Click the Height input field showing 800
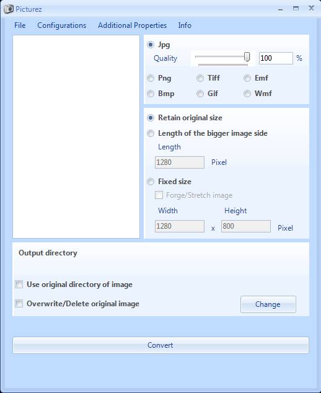 point(245,226)
